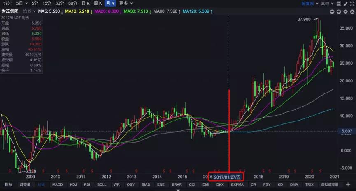Screen dimensions: 356x191
Task: Click the 成交量 4020万股 row in info panel
Action: click(x=21, y=55)
